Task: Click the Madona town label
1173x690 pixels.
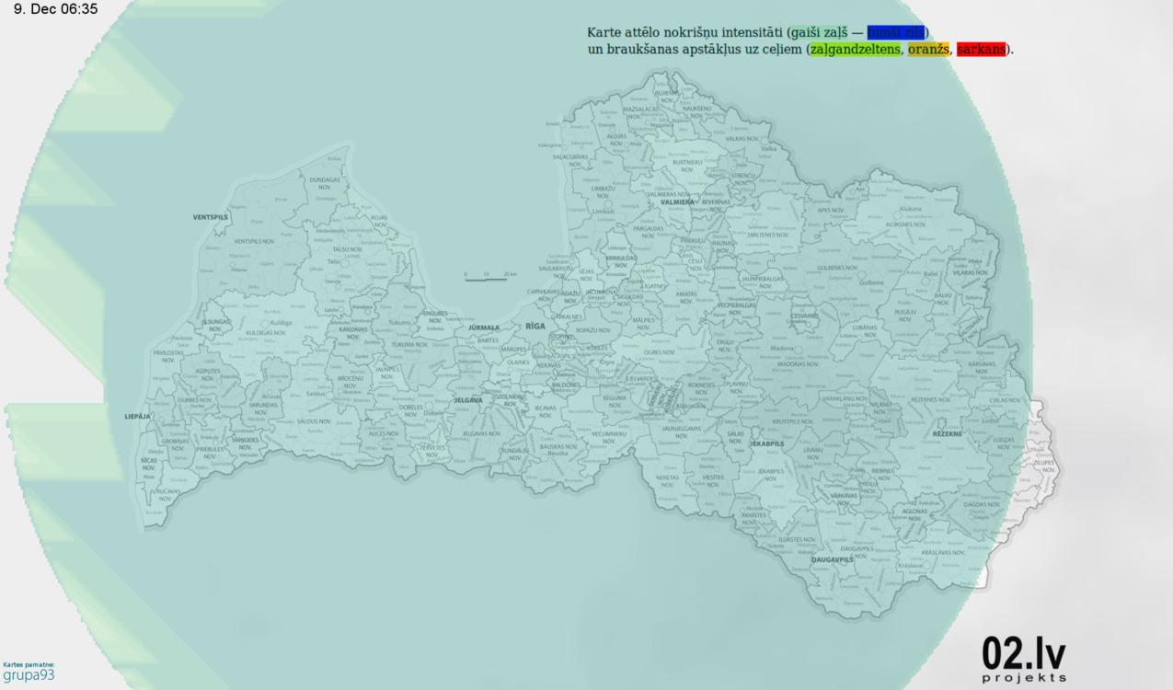Action: [782, 350]
